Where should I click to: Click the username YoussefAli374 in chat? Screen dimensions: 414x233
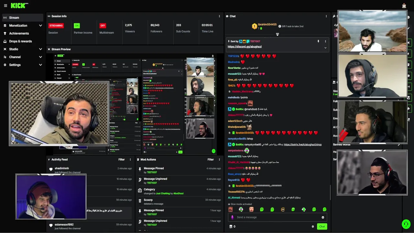click(x=236, y=192)
